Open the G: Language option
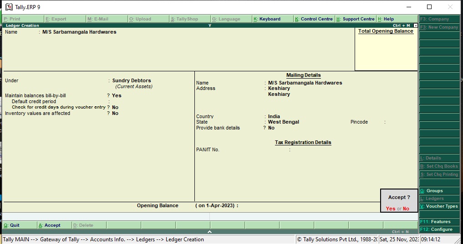The height and width of the screenshot is (244, 463). (x=232, y=19)
